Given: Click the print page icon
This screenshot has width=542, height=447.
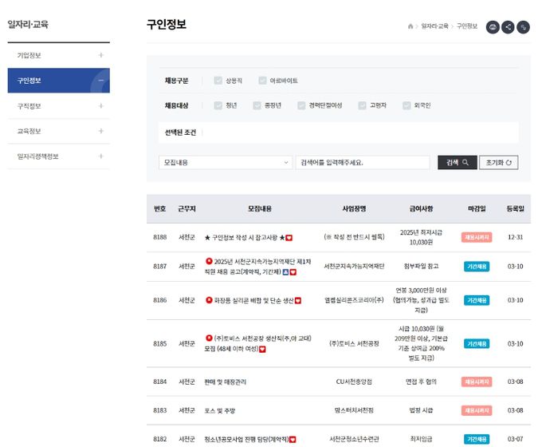Looking at the screenshot, I should 493,26.
